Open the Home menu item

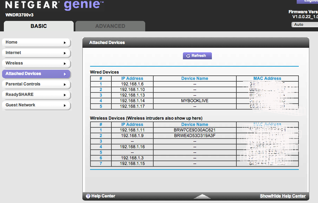coord(36,43)
